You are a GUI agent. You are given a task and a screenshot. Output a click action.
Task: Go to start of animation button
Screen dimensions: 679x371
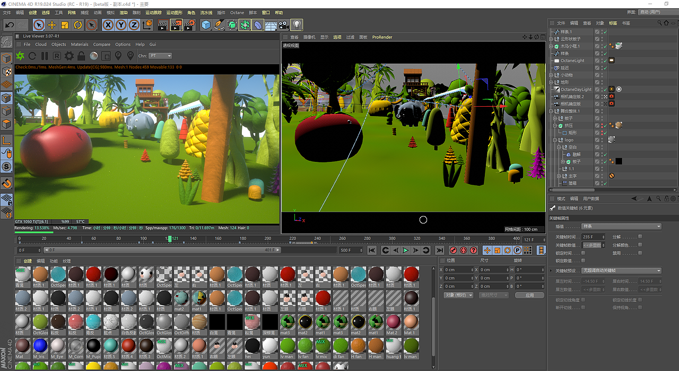coord(372,250)
